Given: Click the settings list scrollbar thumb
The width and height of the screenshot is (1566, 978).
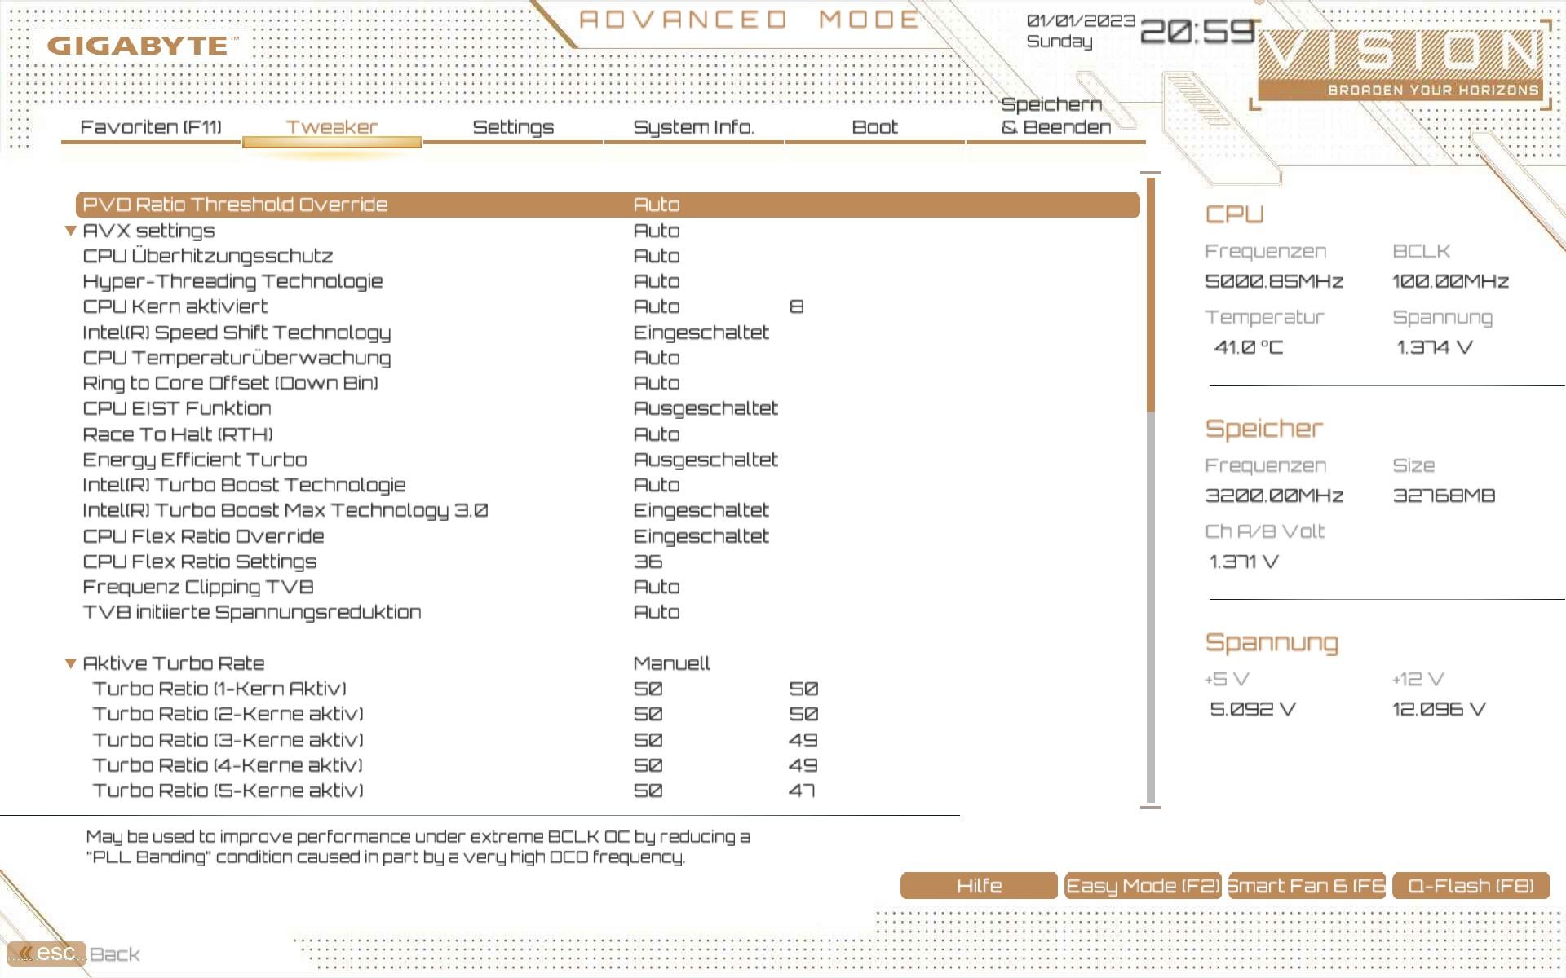Looking at the screenshot, I should pyautogui.click(x=1151, y=294).
